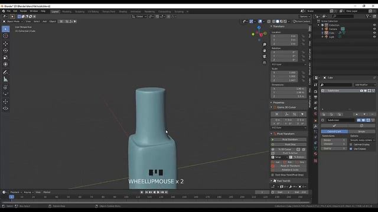Click the Pivot Transform button
This screenshot has height=212, width=378.
(289, 140)
